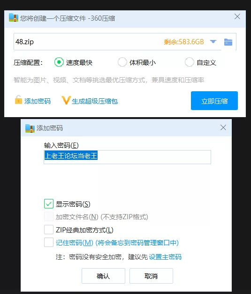The image size is (251, 294).
Task: Click the 剩余:583.6GB free space text
Action: click(x=184, y=41)
